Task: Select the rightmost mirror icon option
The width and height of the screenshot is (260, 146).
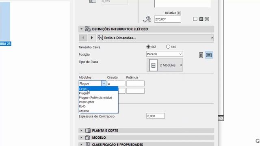Action: 207,19
